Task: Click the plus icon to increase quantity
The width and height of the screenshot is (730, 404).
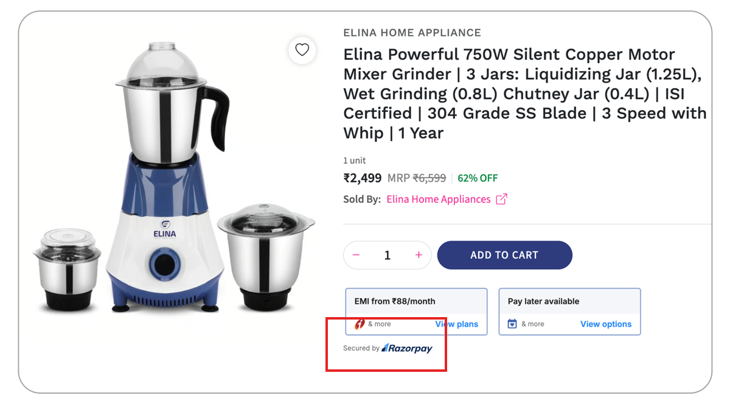Action: (x=419, y=255)
